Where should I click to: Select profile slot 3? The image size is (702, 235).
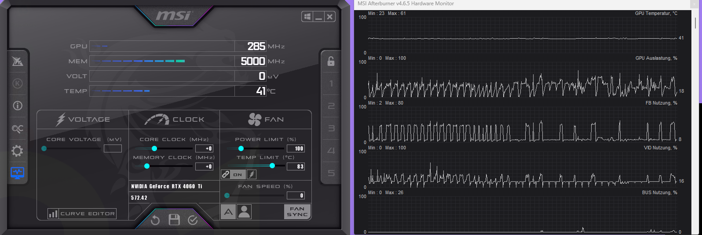pos(331,128)
